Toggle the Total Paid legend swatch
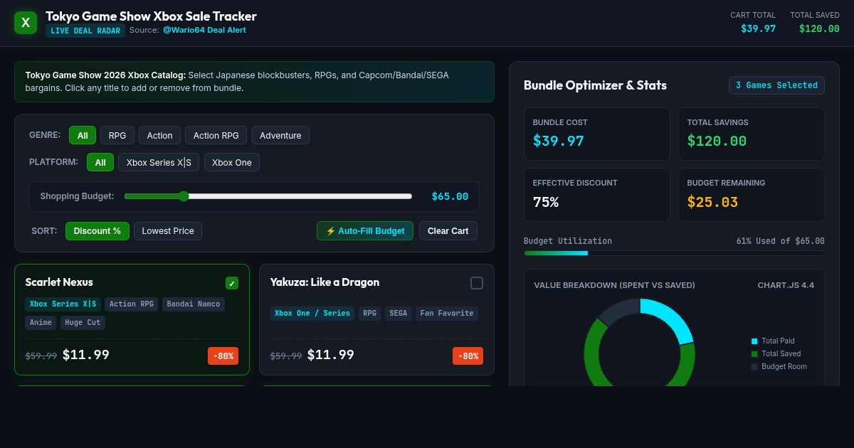The image size is (854, 448). click(x=754, y=341)
